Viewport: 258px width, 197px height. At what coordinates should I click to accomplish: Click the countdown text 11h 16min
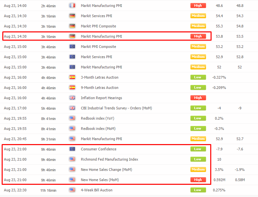click(x=48, y=190)
